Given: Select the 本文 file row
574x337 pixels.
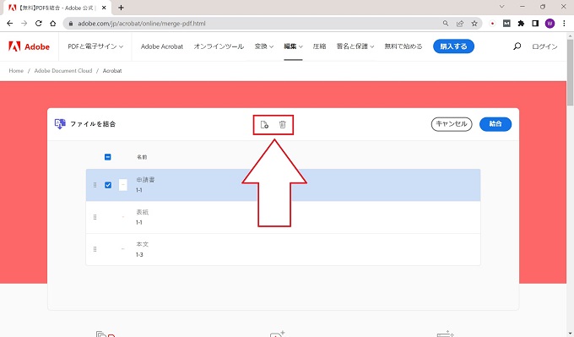Looking at the screenshot, I should 283,249.
